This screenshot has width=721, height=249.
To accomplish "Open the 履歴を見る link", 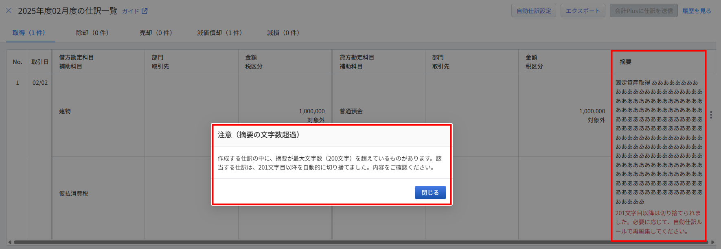I will click(x=697, y=11).
